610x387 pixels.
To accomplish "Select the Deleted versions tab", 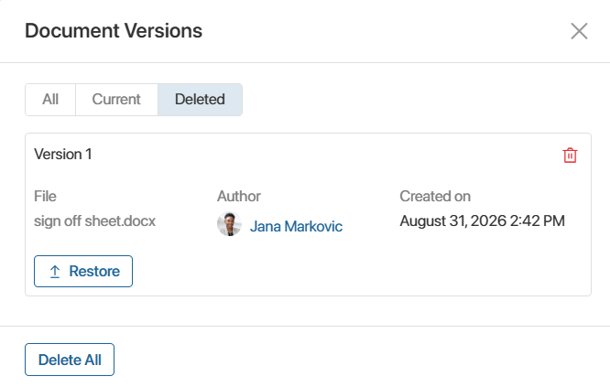I will pyautogui.click(x=200, y=100).
